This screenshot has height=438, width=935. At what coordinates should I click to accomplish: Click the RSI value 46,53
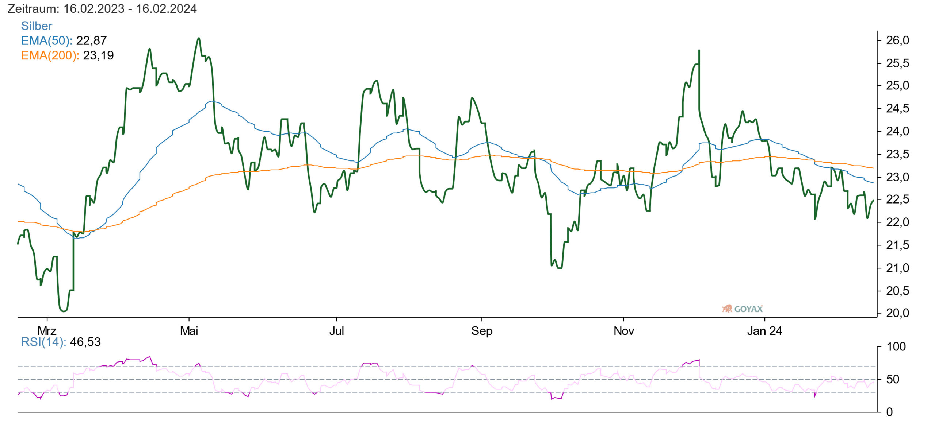coord(85,342)
